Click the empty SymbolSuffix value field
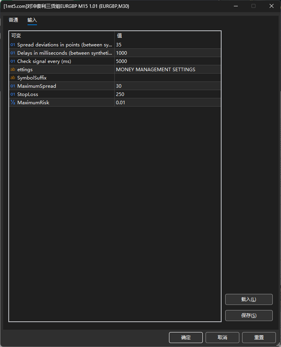This screenshot has width=281, height=347. point(167,78)
